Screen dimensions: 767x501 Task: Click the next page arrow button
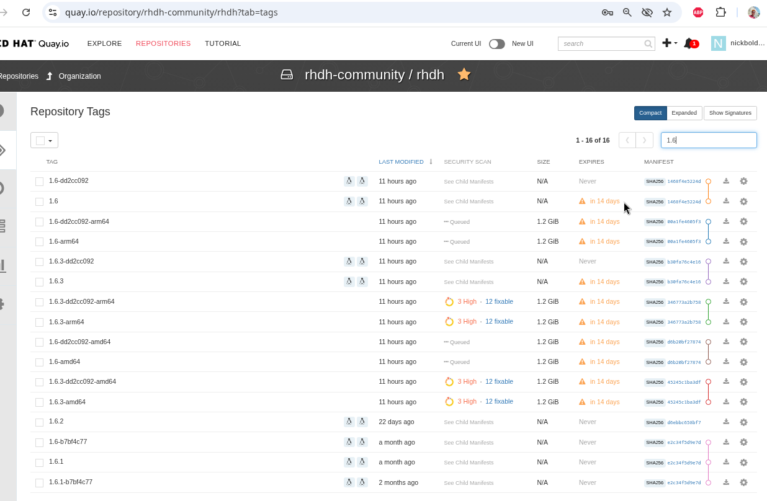coord(645,140)
